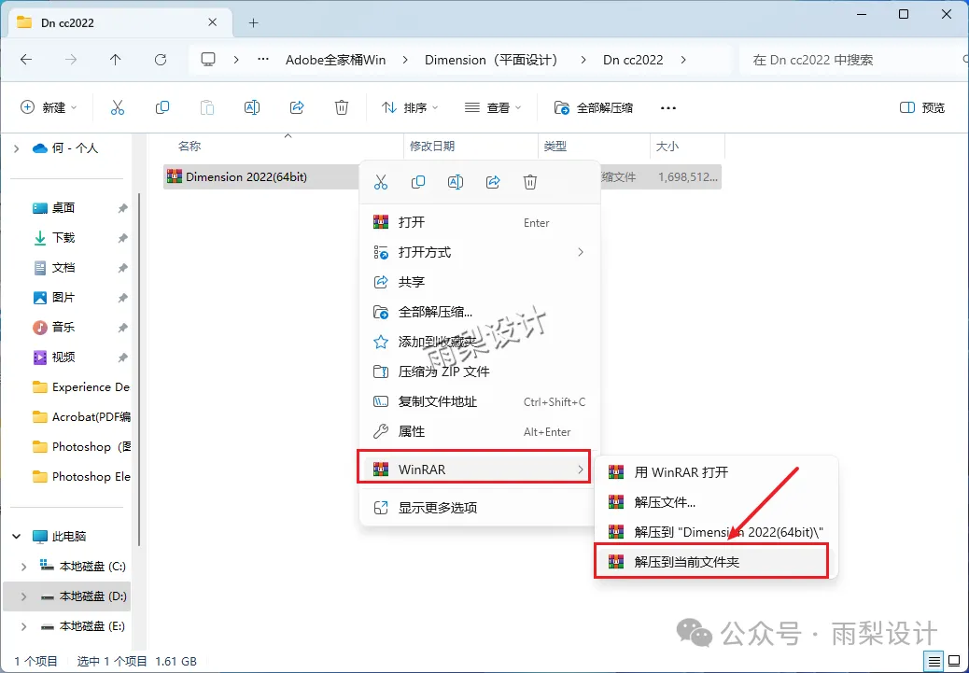This screenshot has height=673, width=969.
Task: Click the Rename icon in the toolbar
Action: 252,107
